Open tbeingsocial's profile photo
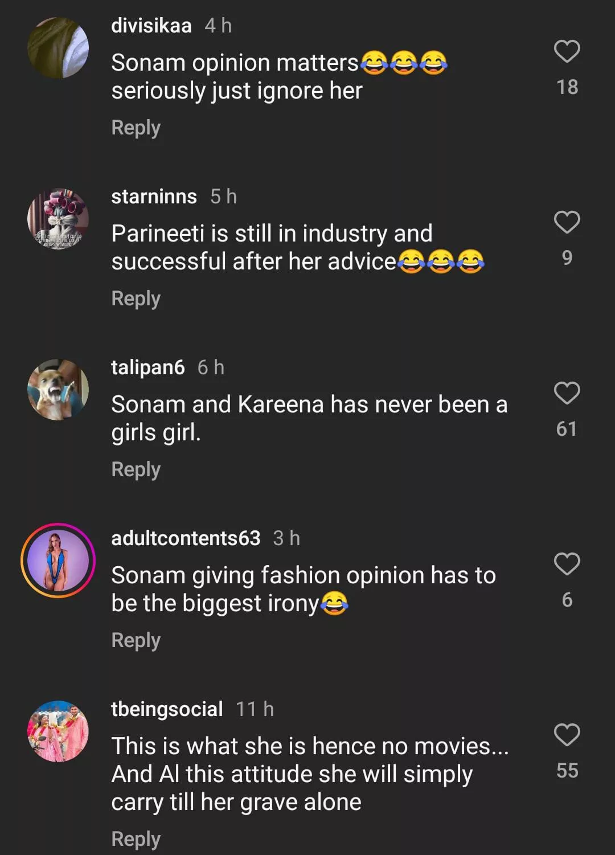The image size is (615, 855). 58,731
